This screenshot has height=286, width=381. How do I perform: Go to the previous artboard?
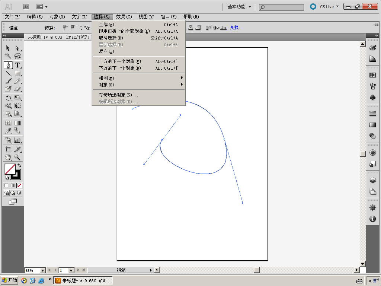click(x=55, y=270)
